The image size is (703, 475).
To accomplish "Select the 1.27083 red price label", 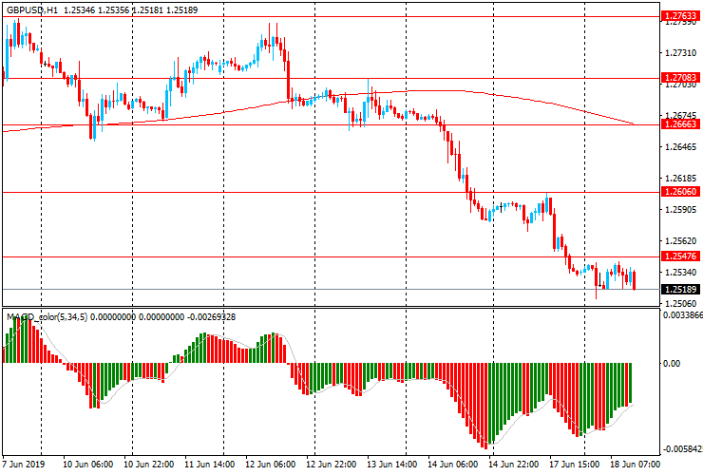I will [680, 78].
